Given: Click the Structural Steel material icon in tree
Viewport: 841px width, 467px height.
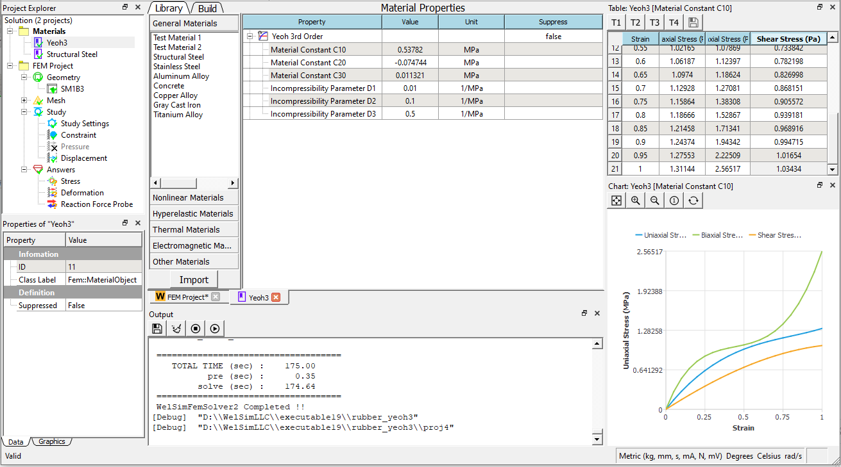Looking at the screenshot, I should (38, 54).
